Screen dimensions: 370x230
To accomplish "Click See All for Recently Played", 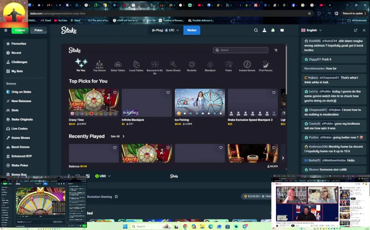I will (117, 136).
